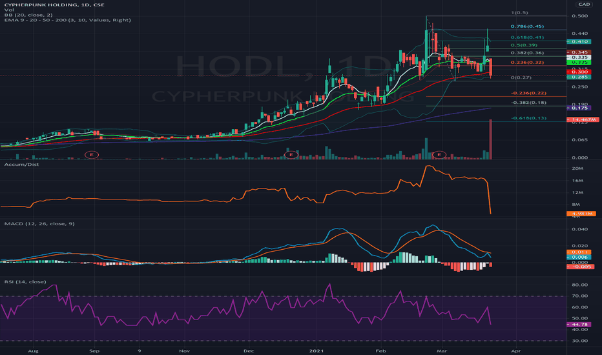This screenshot has height=355, width=602.
Task: Click the earnings E marker near September
Action: tap(91, 155)
